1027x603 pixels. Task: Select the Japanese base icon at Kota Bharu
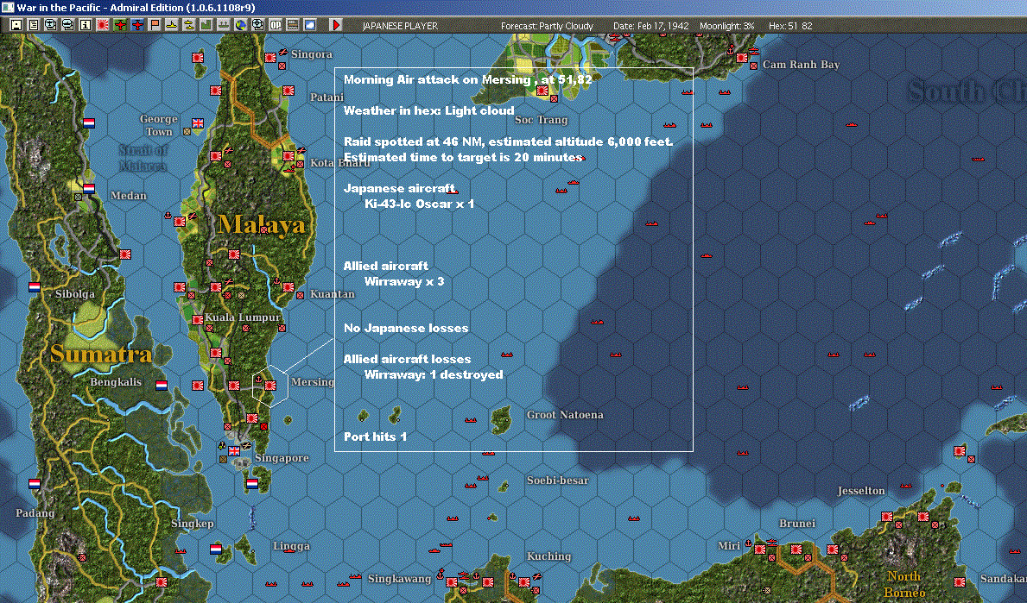click(288, 155)
